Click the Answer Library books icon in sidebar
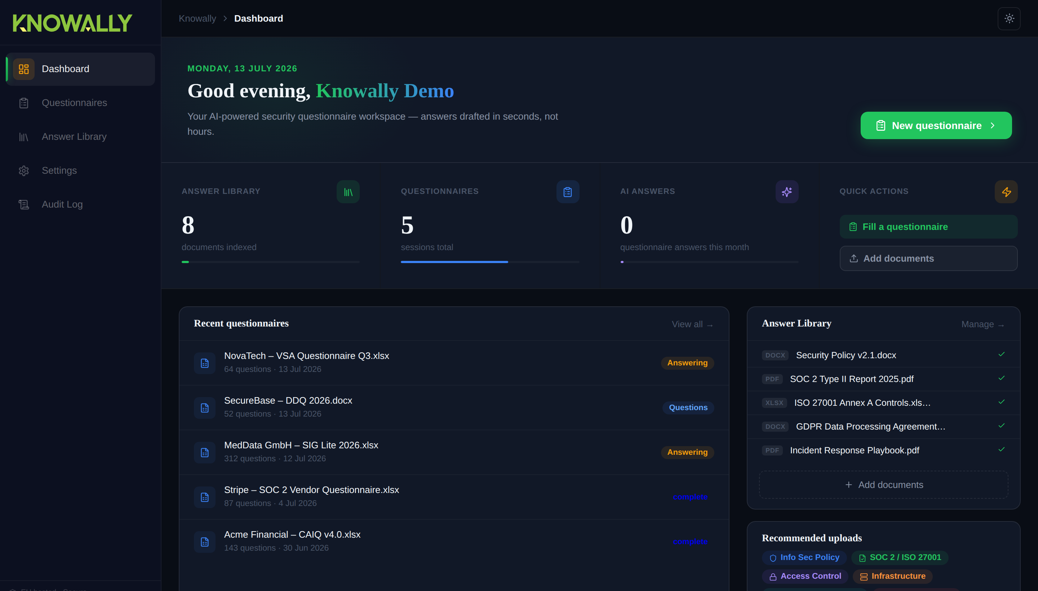The width and height of the screenshot is (1038, 591). point(23,137)
